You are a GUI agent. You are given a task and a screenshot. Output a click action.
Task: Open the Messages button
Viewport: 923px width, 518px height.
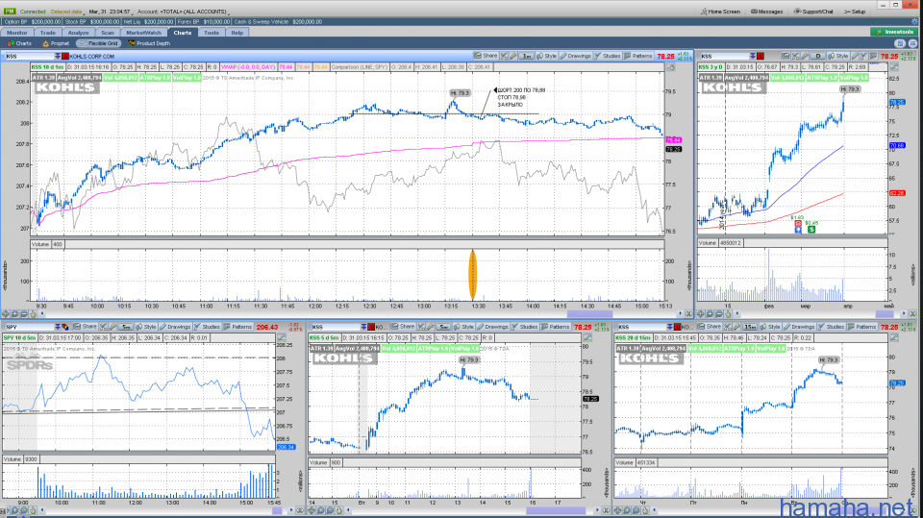[767, 12]
